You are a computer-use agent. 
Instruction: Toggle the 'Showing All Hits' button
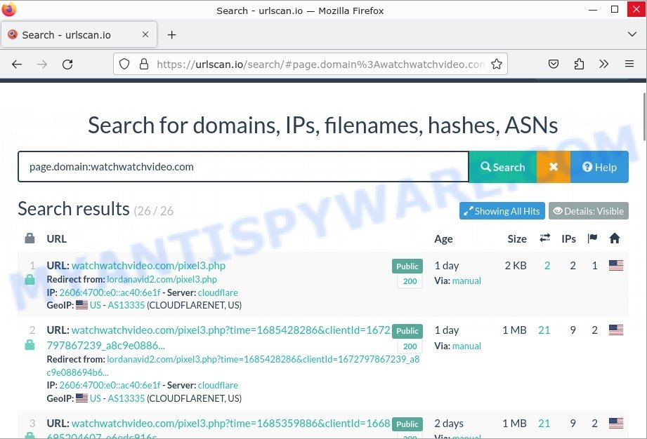pyautogui.click(x=502, y=211)
